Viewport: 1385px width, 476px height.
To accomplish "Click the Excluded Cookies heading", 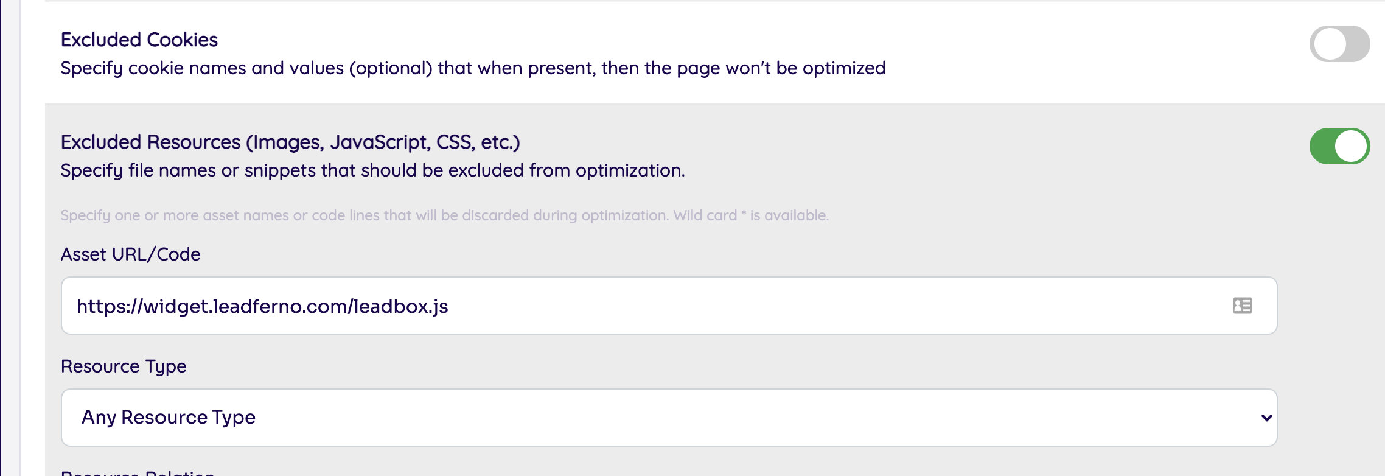I will (139, 40).
